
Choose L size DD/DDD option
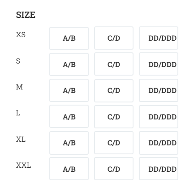(159, 117)
